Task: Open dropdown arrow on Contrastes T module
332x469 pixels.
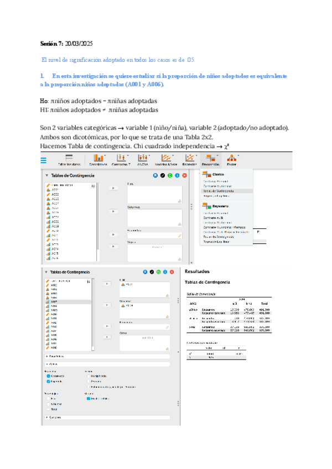Action: point(128,155)
